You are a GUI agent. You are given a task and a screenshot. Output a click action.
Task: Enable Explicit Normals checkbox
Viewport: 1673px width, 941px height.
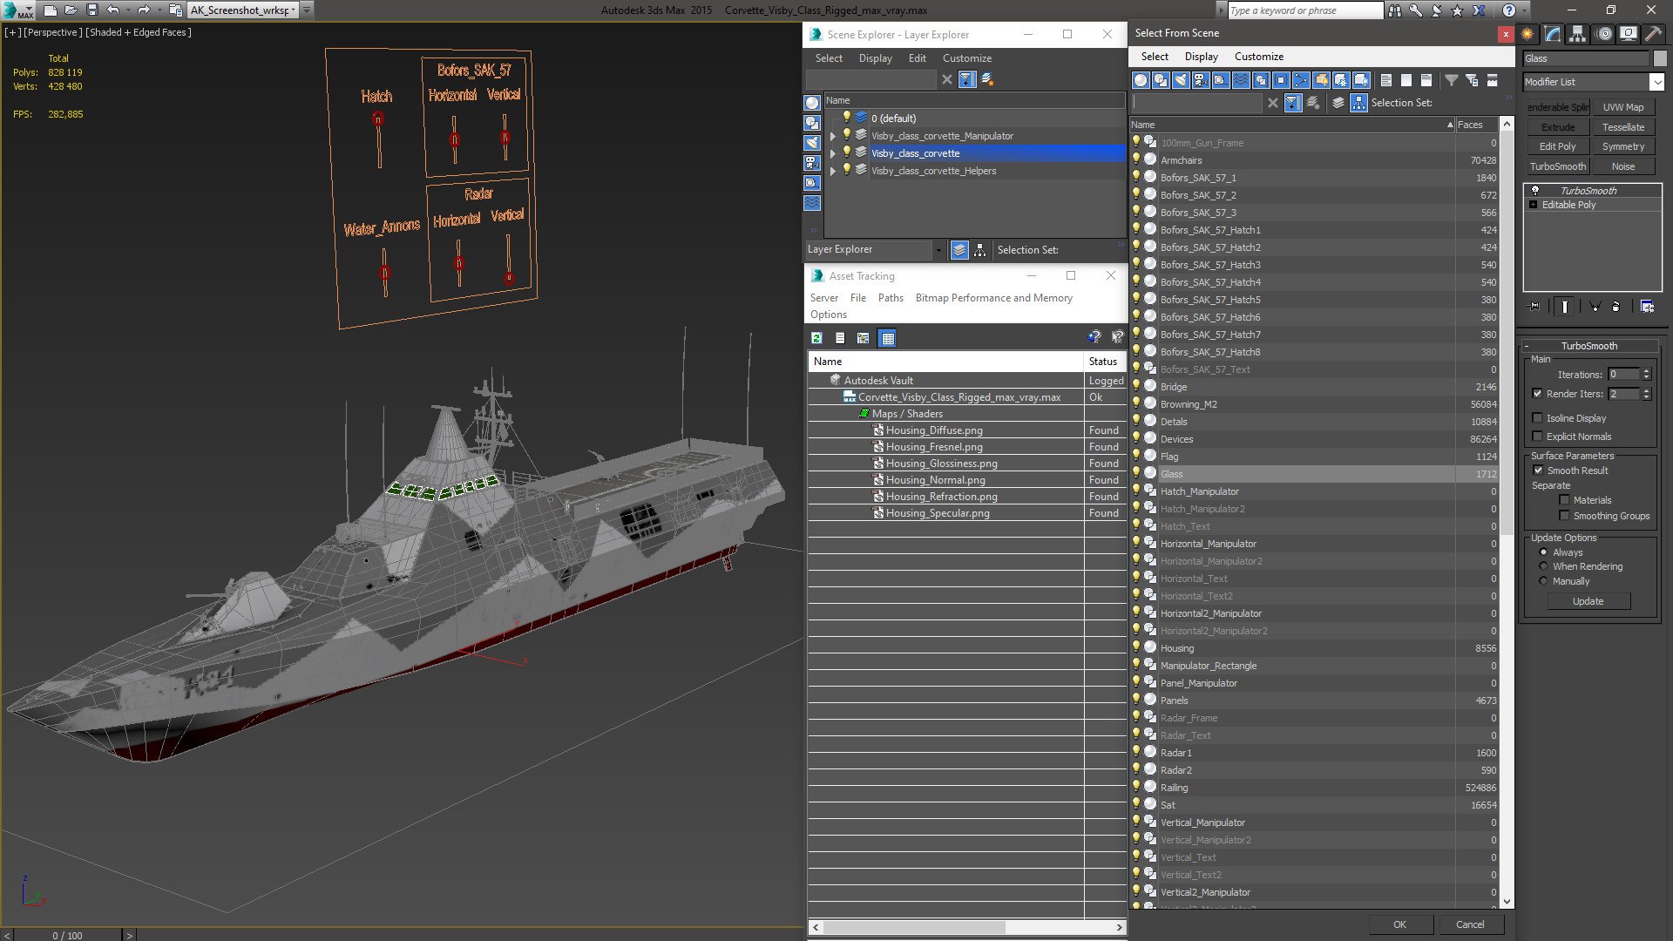(x=1537, y=437)
